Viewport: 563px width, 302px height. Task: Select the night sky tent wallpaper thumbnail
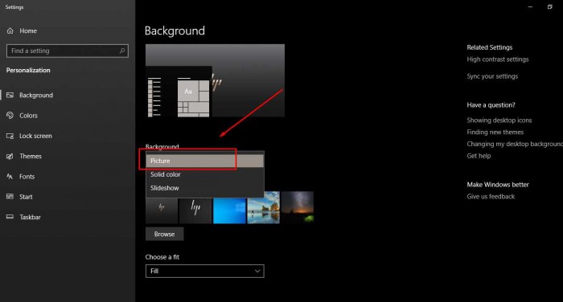point(298,207)
